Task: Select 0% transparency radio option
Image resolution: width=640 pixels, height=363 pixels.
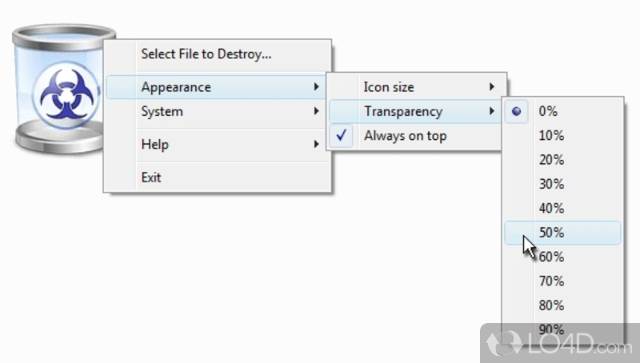Action: coord(516,111)
